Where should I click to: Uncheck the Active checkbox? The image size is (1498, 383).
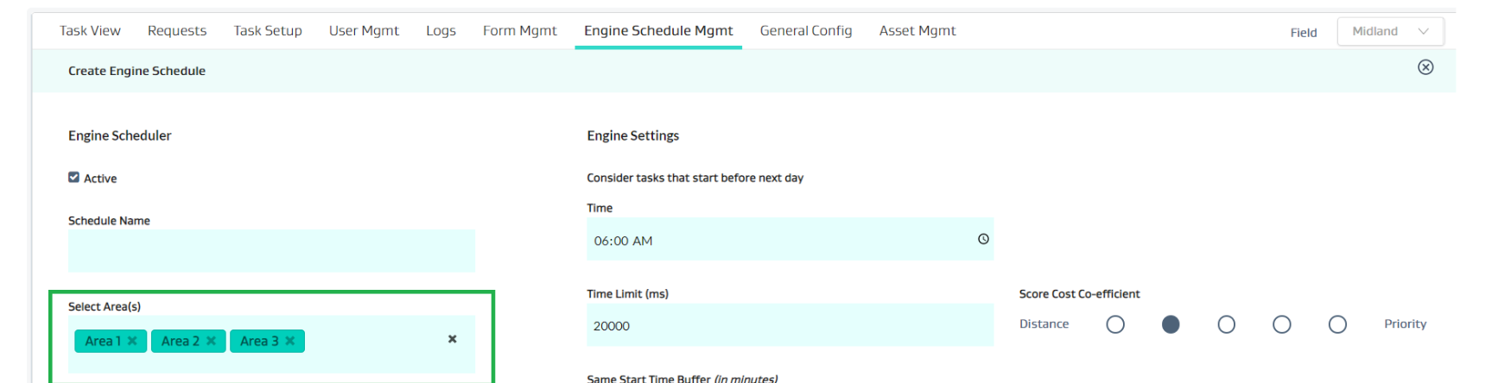click(74, 178)
